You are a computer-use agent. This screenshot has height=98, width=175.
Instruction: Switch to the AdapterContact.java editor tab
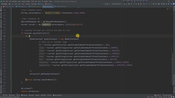click(x=35, y=7)
